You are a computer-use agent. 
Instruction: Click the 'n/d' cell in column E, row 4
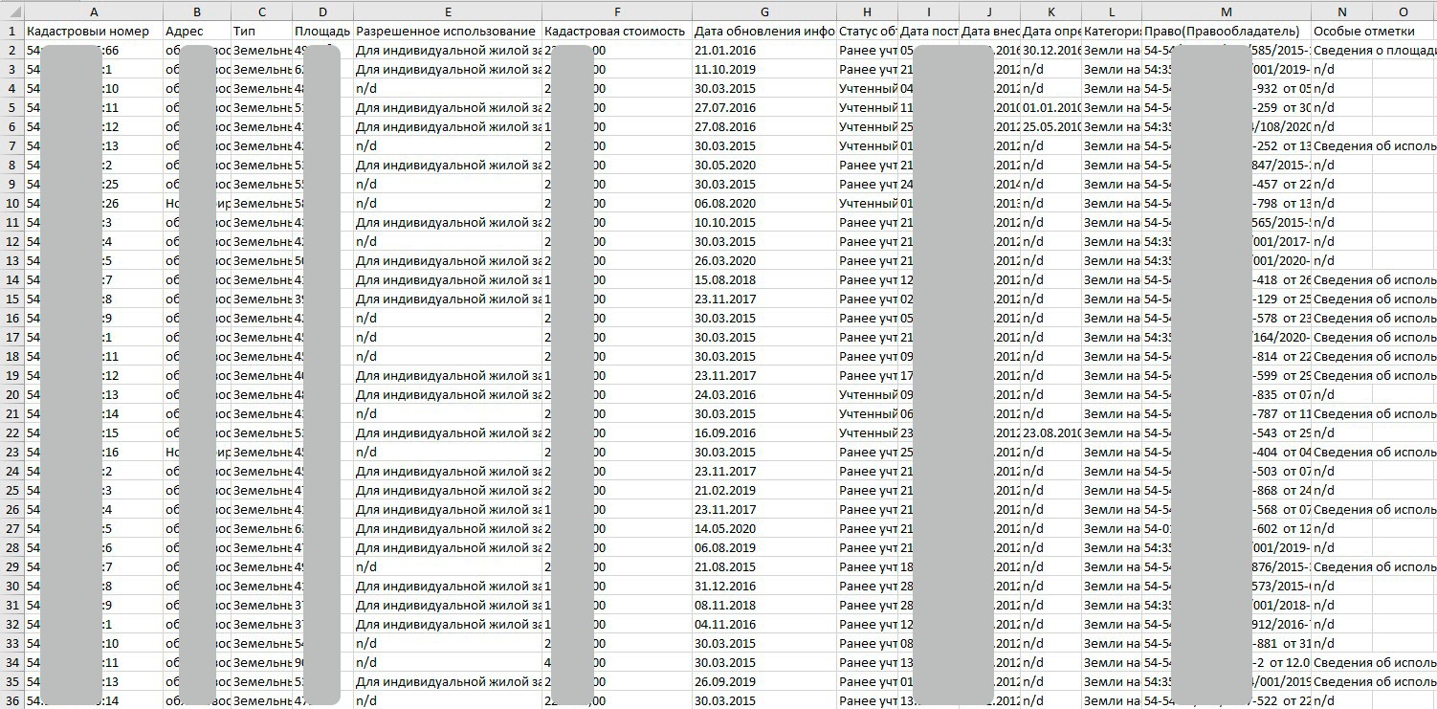tap(448, 88)
